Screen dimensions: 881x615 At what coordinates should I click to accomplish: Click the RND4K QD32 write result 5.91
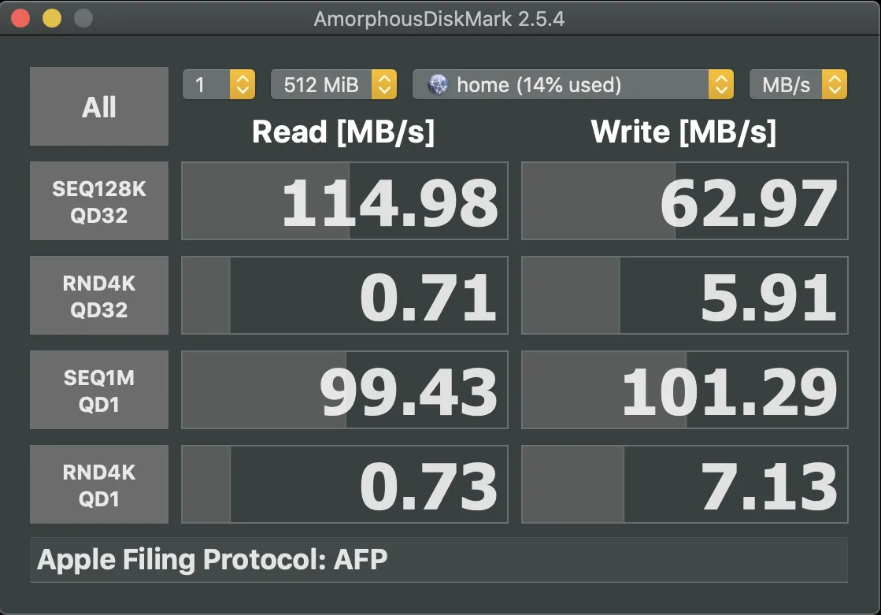coord(685,295)
